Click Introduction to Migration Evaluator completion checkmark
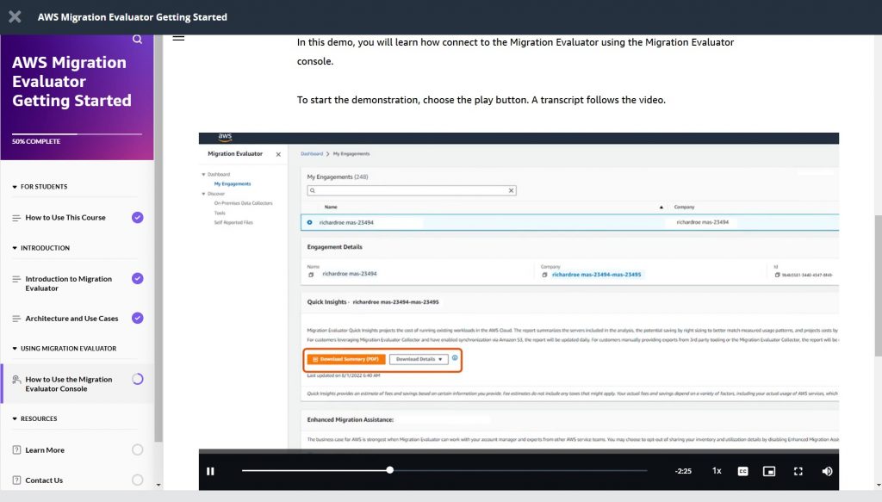882x502 pixels. tap(137, 278)
